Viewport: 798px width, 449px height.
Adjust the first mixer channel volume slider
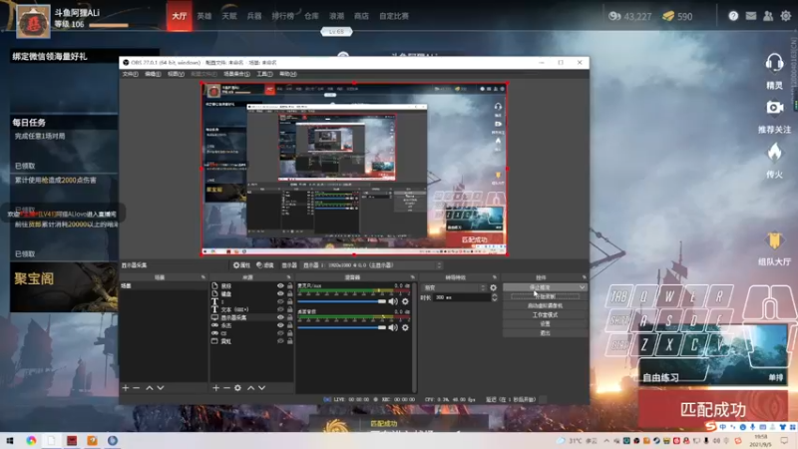click(342, 301)
